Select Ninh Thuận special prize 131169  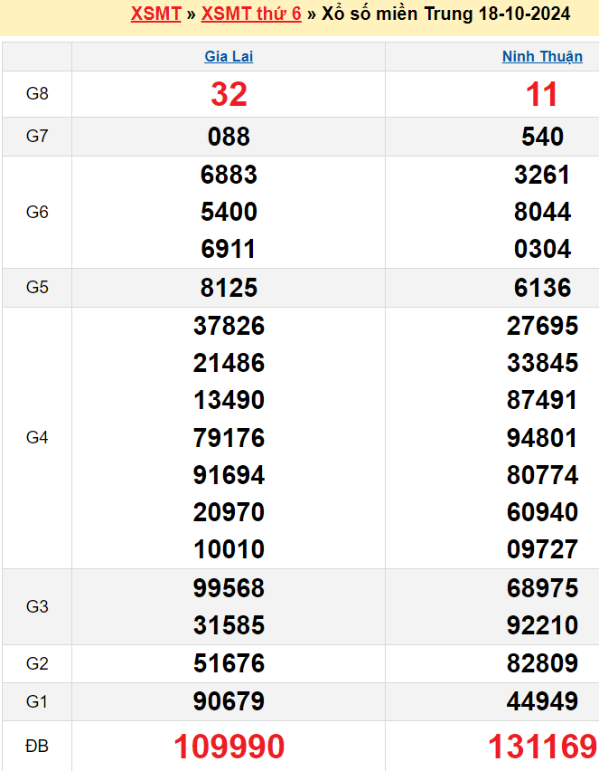pos(542,747)
